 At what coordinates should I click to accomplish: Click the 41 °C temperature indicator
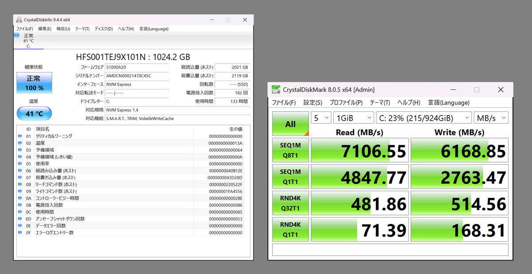tap(34, 113)
